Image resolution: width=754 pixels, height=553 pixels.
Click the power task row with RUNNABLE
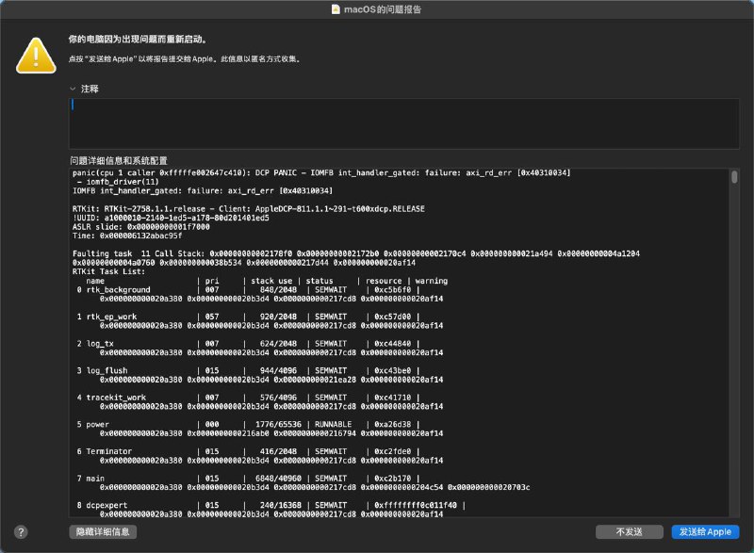(248, 424)
